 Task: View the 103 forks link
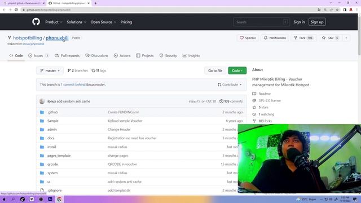(x=265, y=121)
